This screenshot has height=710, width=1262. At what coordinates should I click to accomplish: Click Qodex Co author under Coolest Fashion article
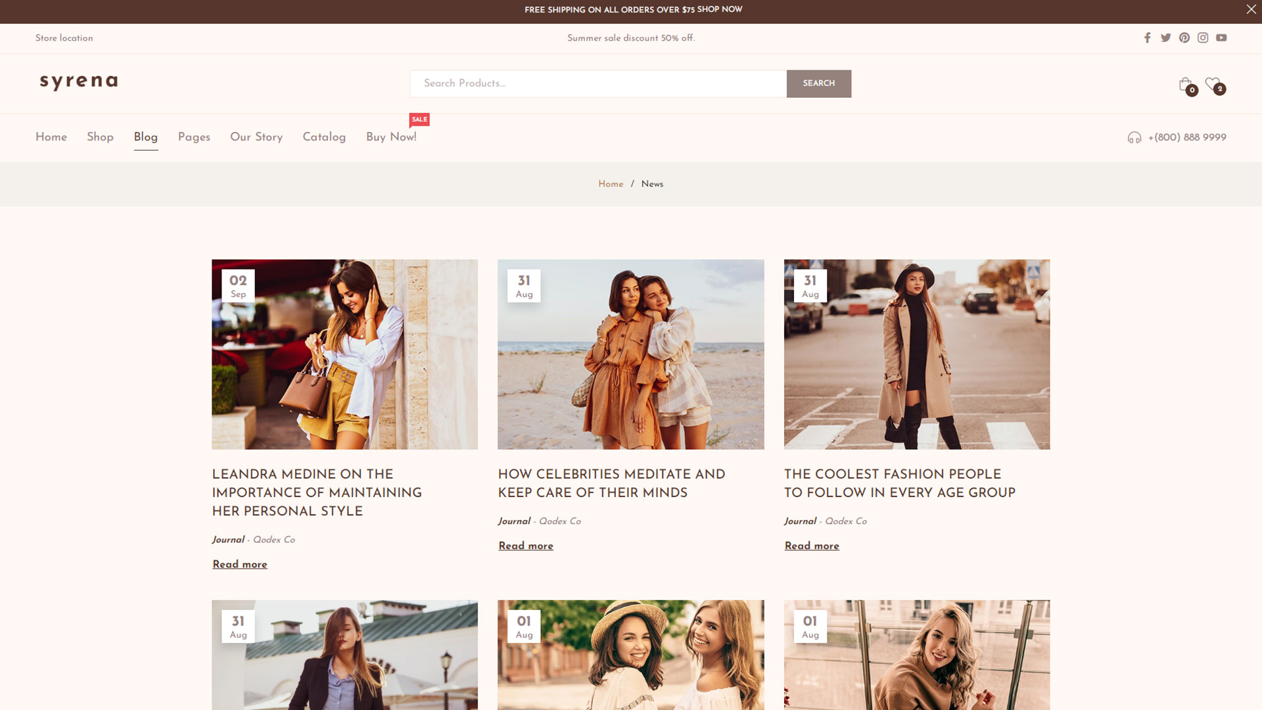[846, 521]
